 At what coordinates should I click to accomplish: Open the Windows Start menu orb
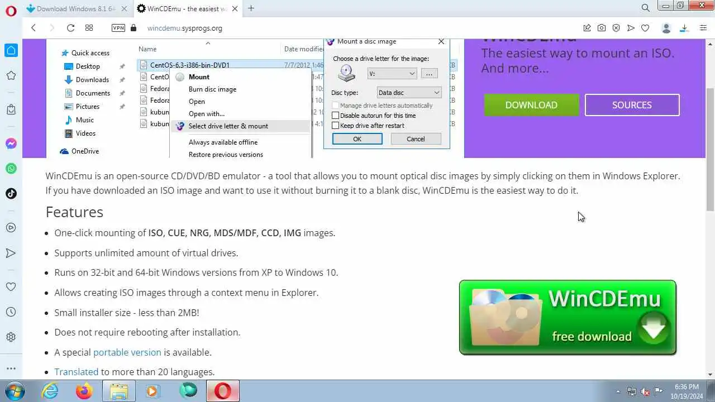(14, 391)
